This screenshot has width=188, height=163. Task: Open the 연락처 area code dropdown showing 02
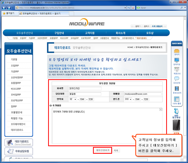click(73, 99)
